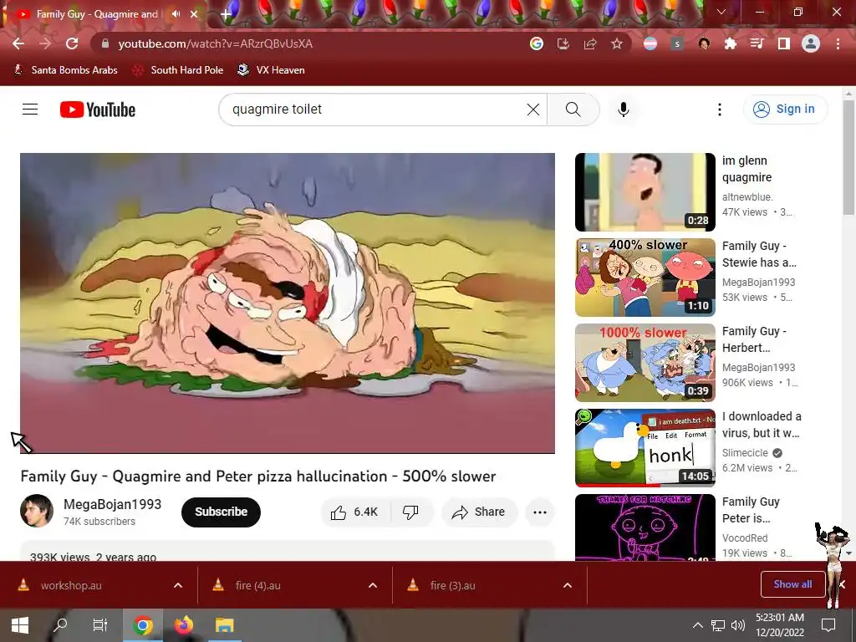This screenshot has width=856, height=642.
Task: Click the Share button under video
Action: point(479,512)
